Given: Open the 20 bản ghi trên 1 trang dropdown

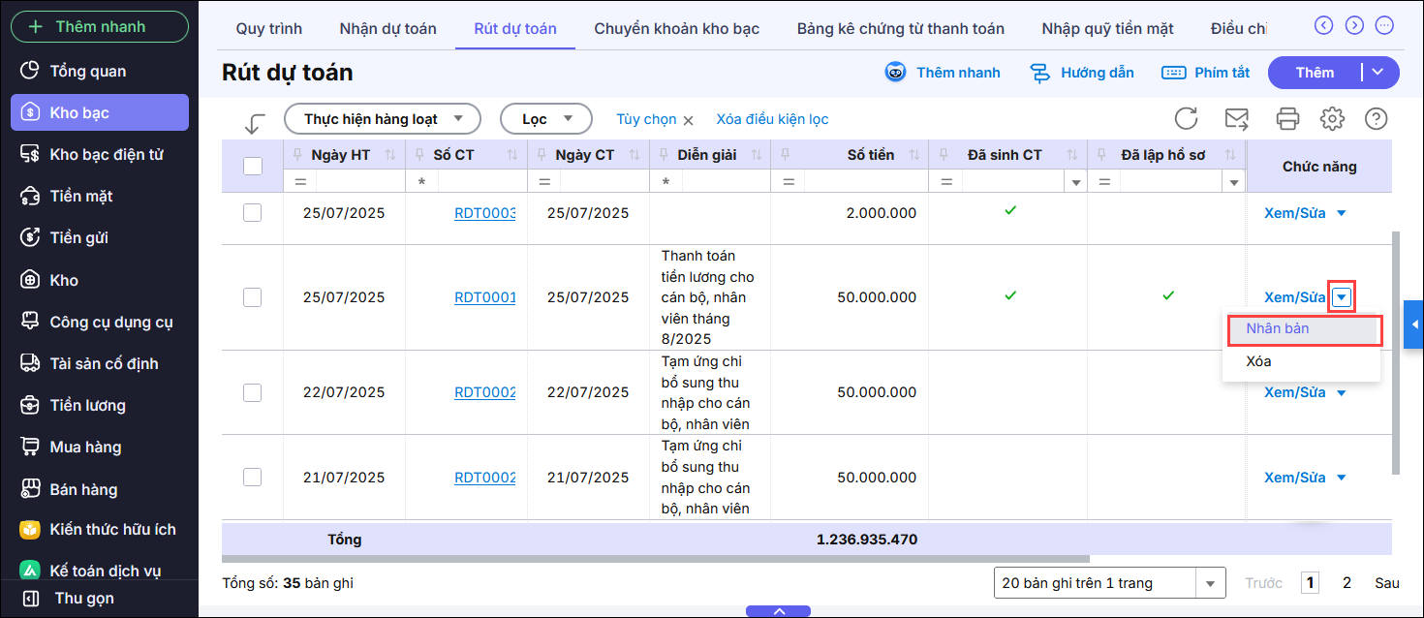Looking at the screenshot, I should click(1109, 583).
